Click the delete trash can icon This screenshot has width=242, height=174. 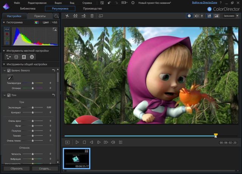coord(92,16)
